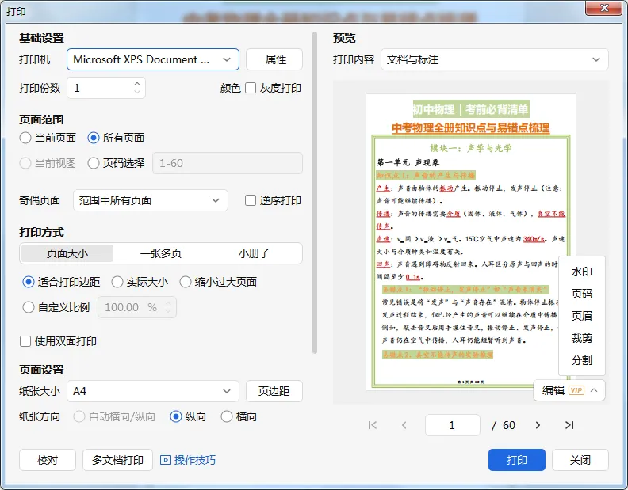This screenshot has height=490, width=628.
Task: Open printer 属性 button
Action: click(x=274, y=59)
